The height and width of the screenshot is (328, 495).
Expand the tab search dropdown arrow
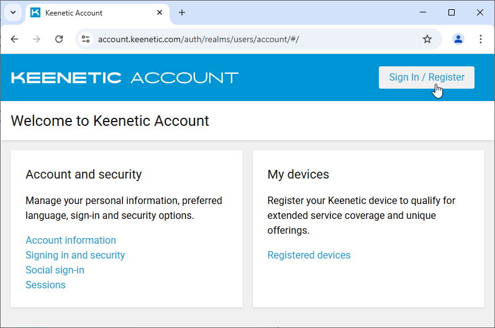point(12,12)
